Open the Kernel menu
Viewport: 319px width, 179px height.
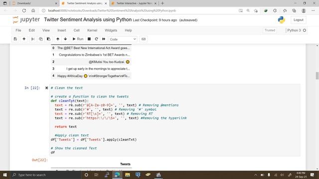point(92,30)
